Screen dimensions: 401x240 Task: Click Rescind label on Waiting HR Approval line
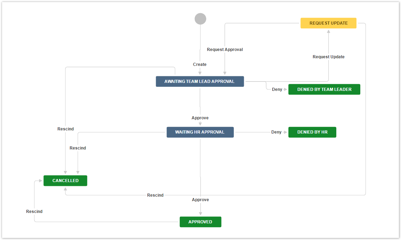click(x=78, y=148)
